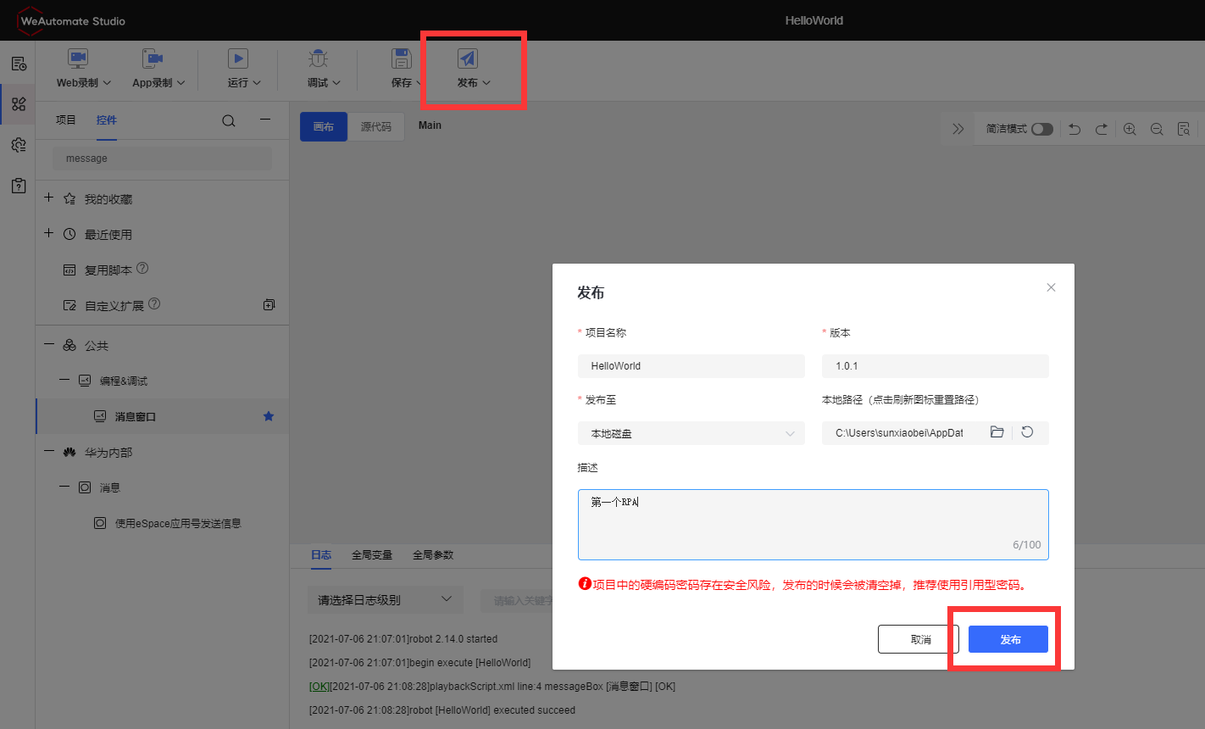This screenshot has height=729, width=1205.
Task: Click the add-extension icon beside 自定义扩展
Action: point(269,304)
